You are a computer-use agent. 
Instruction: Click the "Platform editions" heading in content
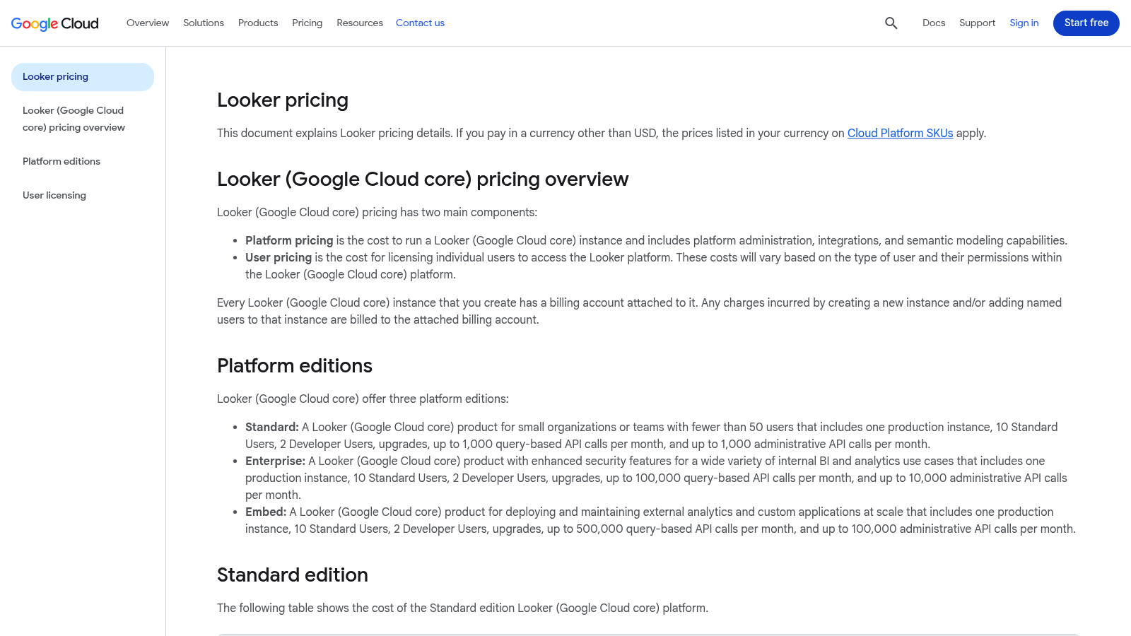[295, 366]
